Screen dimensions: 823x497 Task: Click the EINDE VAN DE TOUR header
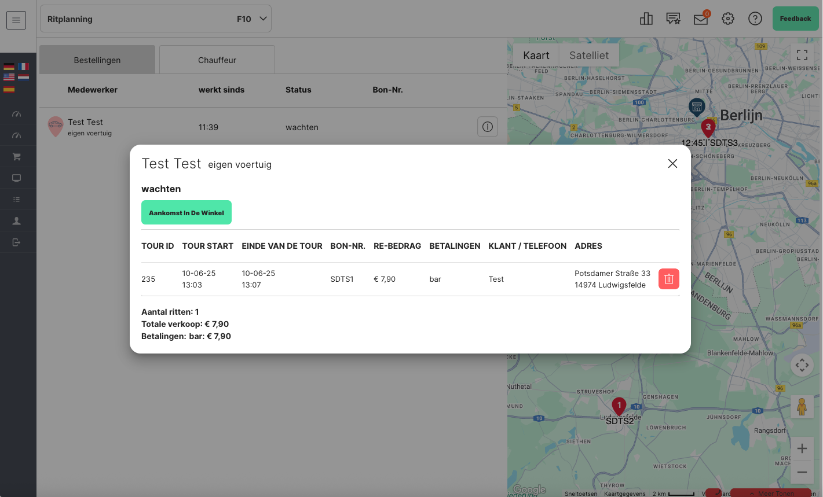(x=282, y=246)
